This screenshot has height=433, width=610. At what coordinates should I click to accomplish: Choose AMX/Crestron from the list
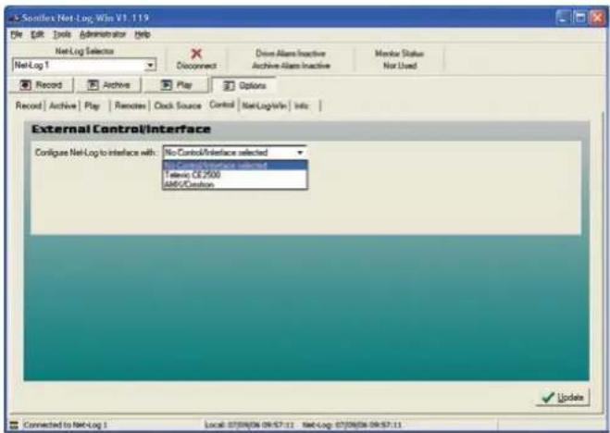point(235,184)
